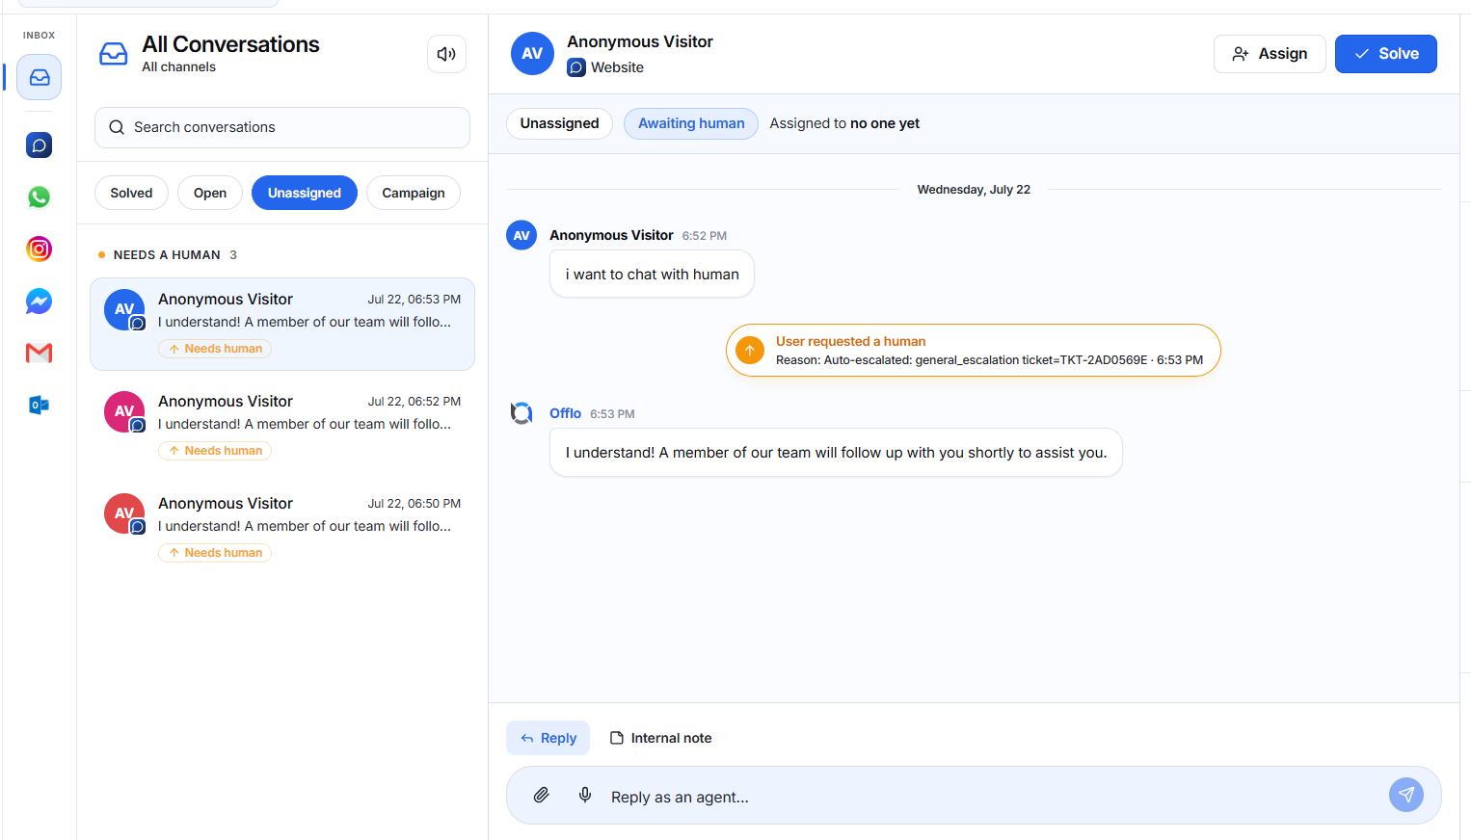Send the reply with paper plane button
This screenshot has width=1471, height=840.
(1406, 795)
